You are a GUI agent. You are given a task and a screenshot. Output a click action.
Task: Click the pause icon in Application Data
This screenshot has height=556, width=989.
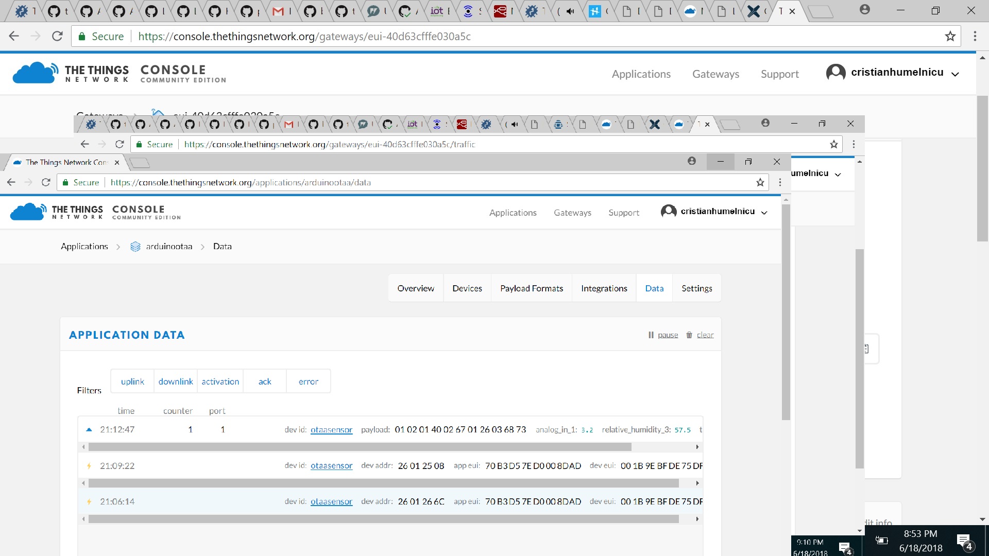point(651,335)
